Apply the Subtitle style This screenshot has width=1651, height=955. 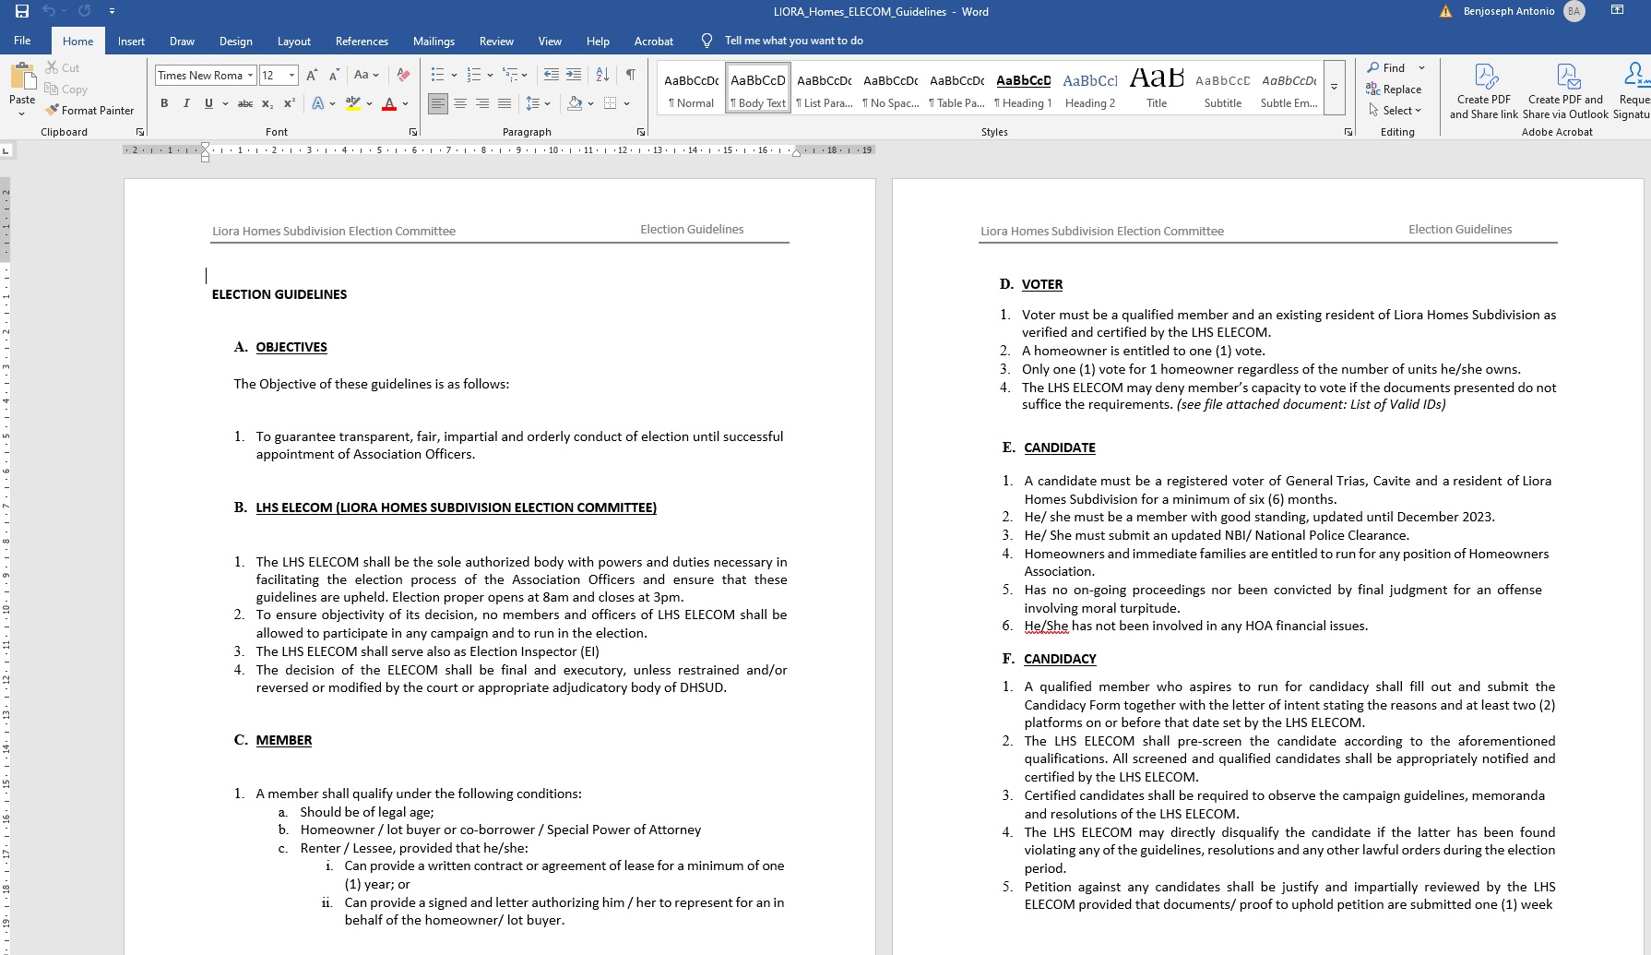pyautogui.click(x=1223, y=89)
